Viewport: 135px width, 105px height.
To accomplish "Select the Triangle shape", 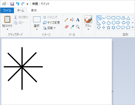I will (x=128, y=18).
